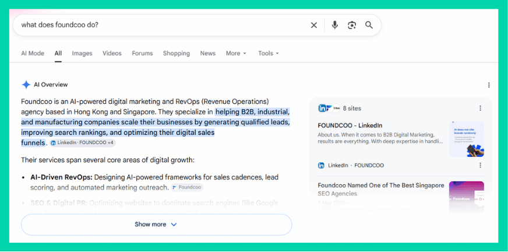The width and height of the screenshot is (508, 252).
Task: Click the stacked source favicons near 8 sites
Action: [329, 108]
